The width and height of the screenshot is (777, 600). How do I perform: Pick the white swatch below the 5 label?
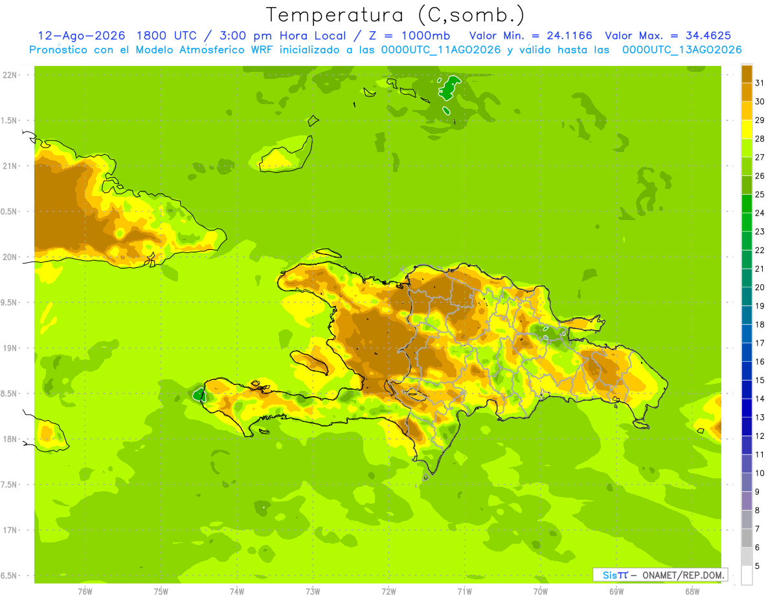747,575
